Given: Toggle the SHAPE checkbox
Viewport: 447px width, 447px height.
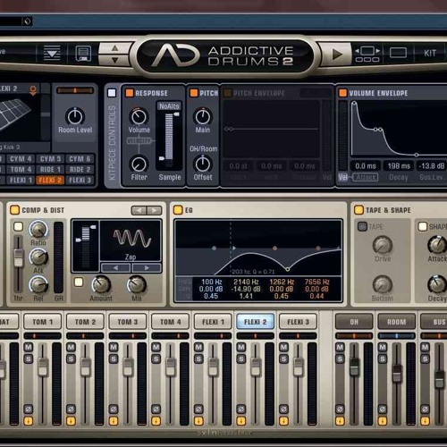Looking at the screenshot, I should (423, 226).
